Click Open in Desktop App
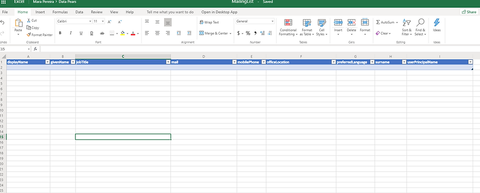Viewport: 480px width, 193px height. [219, 12]
